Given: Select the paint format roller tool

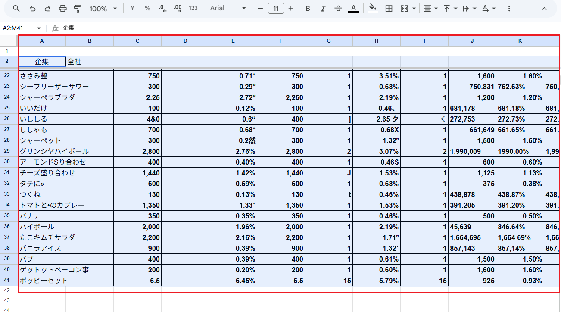Looking at the screenshot, I should coord(78,9).
